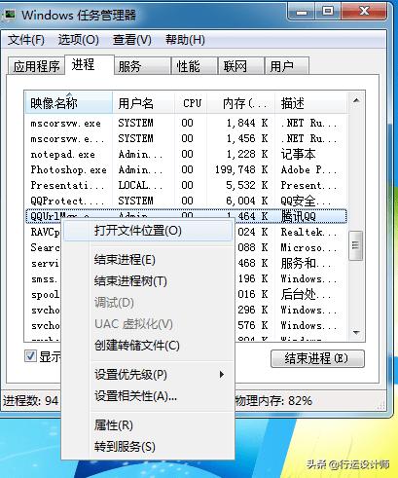
Task: Sort by CPU column header
Action: point(191,103)
